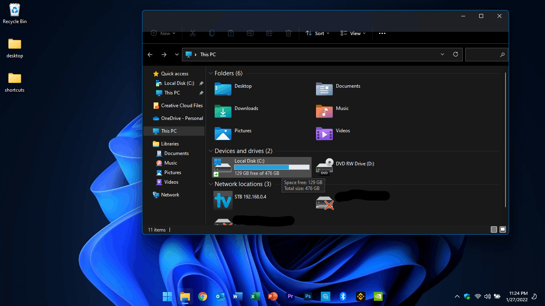Open the View dropdown menu
Image resolution: width=545 pixels, height=306 pixels.
pos(353,33)
